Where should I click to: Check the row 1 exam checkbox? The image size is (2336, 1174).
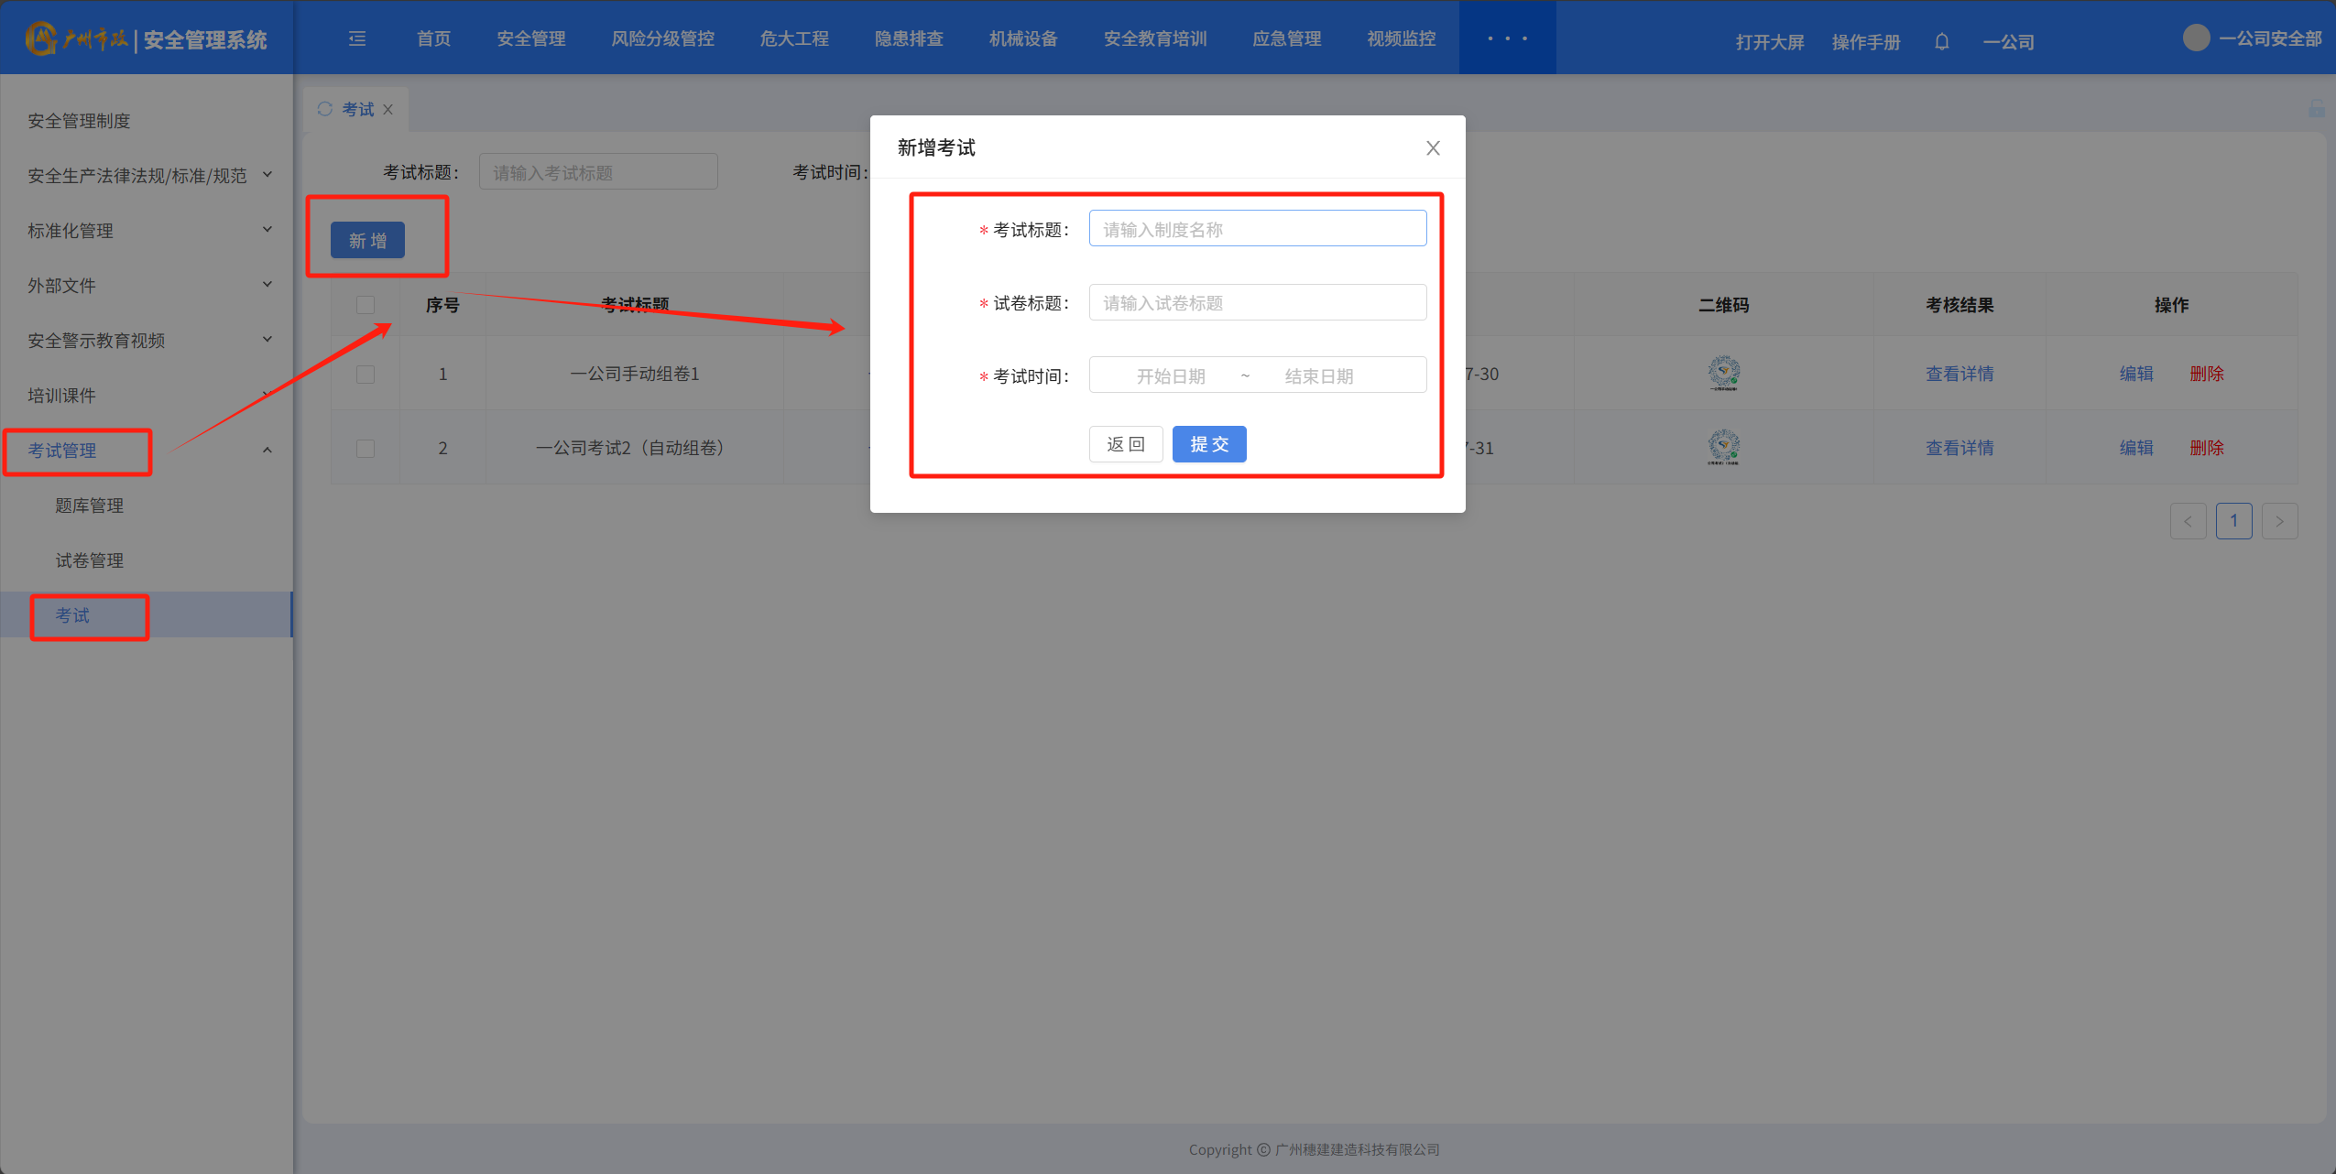coord(366,375)
